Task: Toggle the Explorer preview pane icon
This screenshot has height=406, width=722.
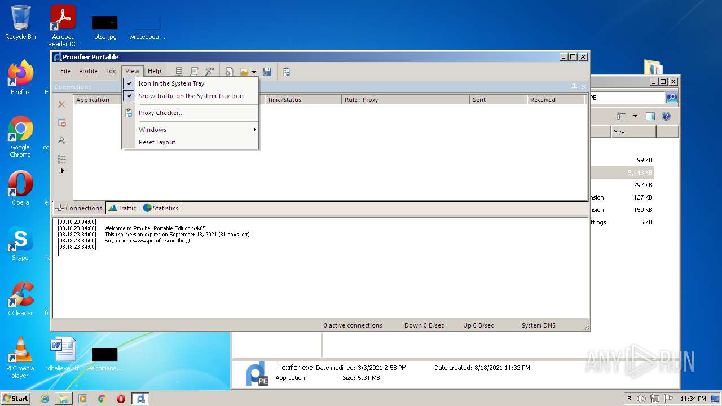Action: coord(650,116)
